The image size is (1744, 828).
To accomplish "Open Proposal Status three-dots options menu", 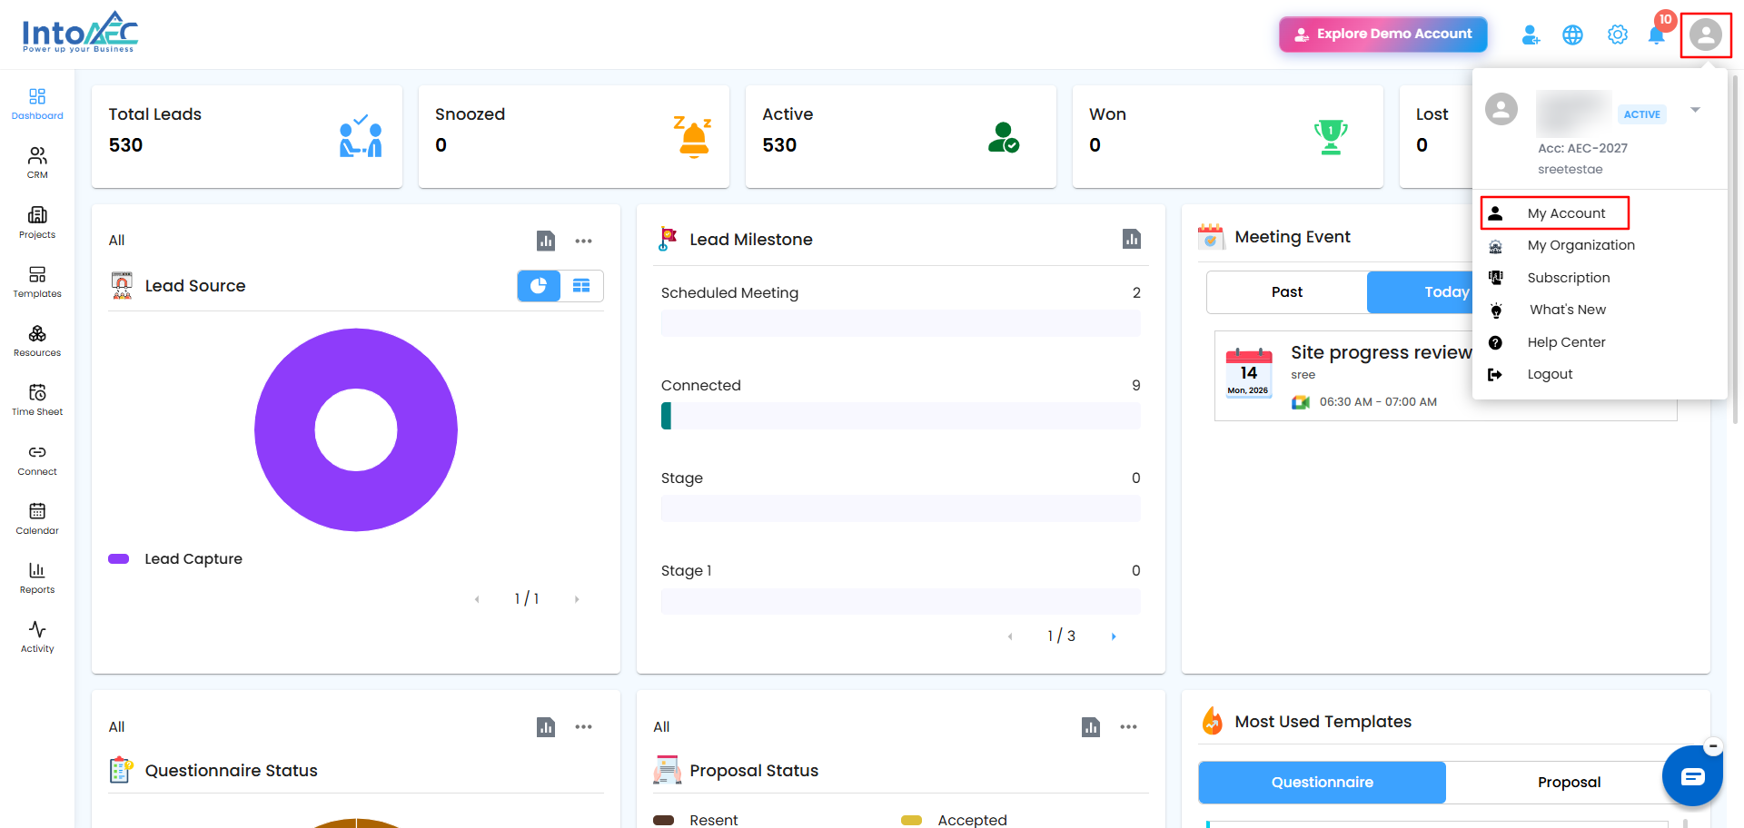I will (x=1128, y=726).
